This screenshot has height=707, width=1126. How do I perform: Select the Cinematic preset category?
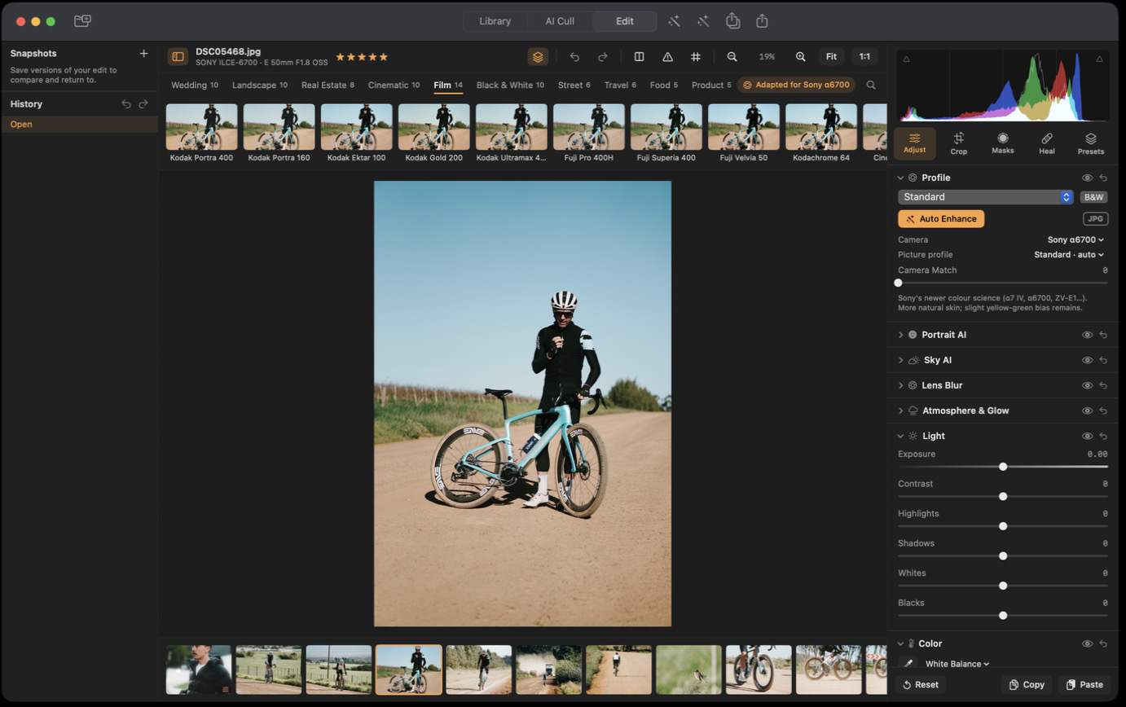[394, 85]
